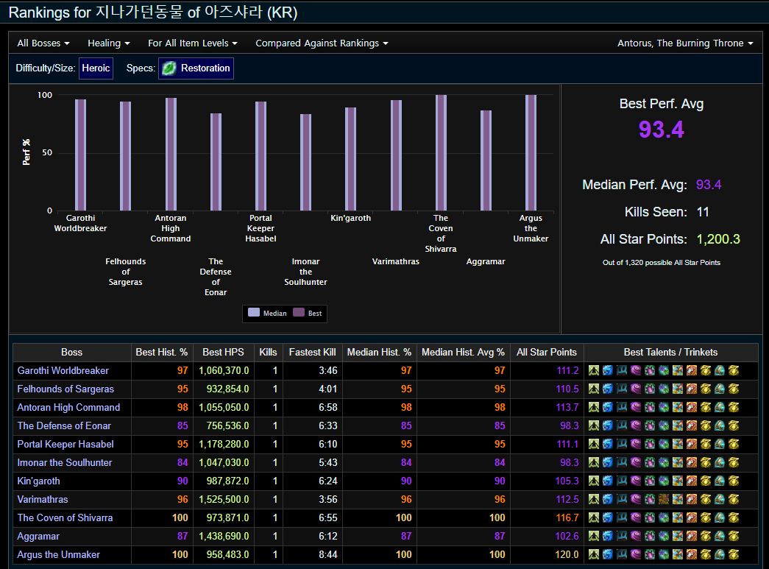Click blue swirl talent icon in Garothi Worldbreaker row
This screenshot has height=569, width=769.
tap(608, 370)
